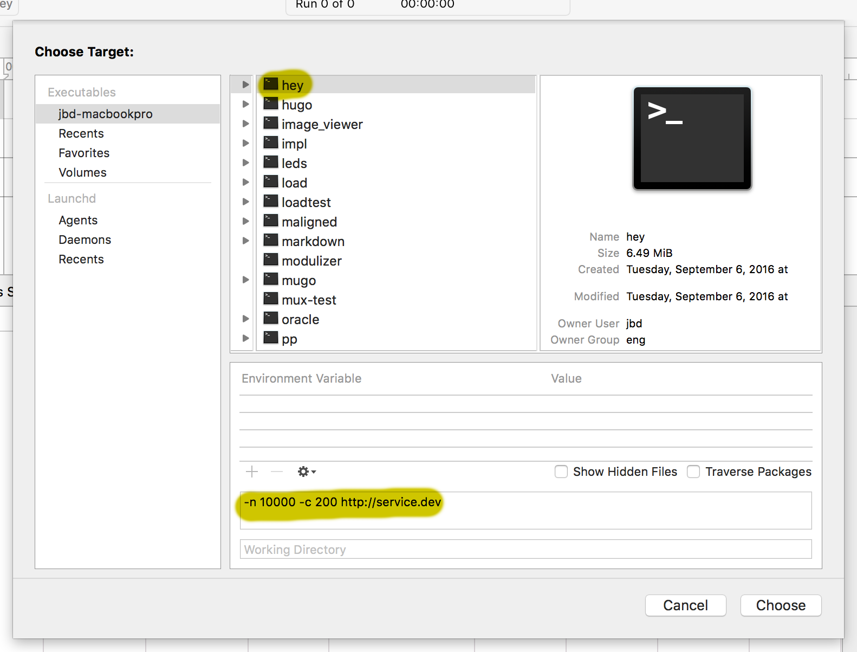Click the loadtest executable icon
This screenshot has width=857, height=652.
click(x=271, y=201)
